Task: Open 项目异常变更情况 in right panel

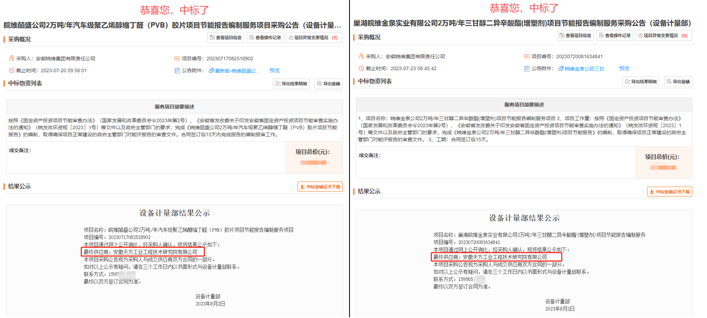Action: (x=663, y=36)
